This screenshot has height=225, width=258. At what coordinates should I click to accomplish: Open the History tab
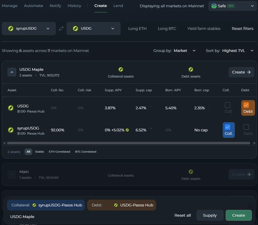74,6
